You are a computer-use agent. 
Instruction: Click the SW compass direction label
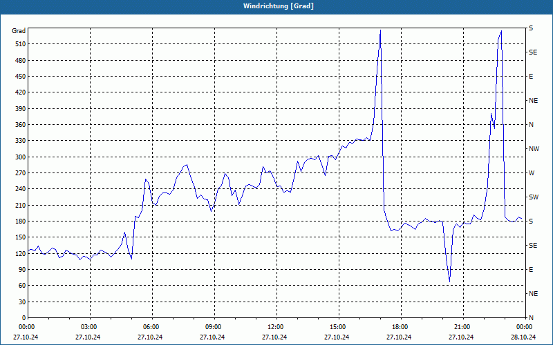point(534,197)
